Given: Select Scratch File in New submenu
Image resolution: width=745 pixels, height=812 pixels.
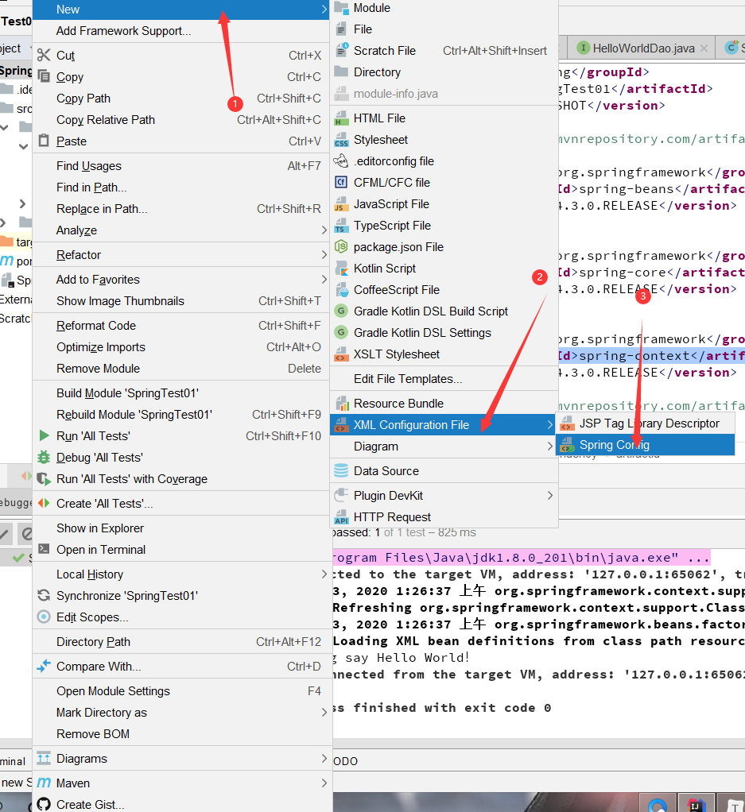Looking at the screenshot, I should [x=444, y=51].
